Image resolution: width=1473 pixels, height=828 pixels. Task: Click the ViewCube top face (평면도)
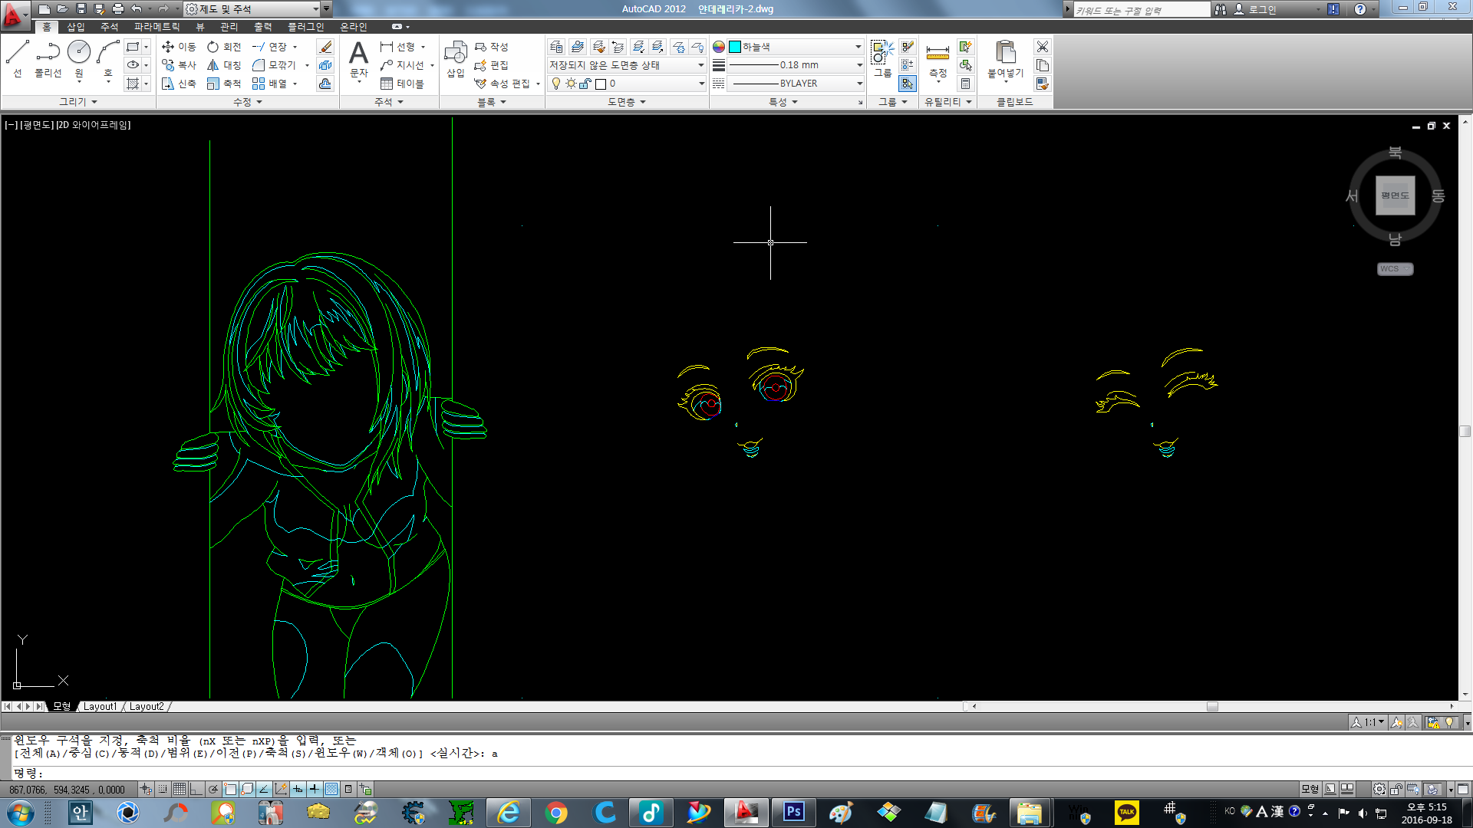click(x=1395, y=195)
